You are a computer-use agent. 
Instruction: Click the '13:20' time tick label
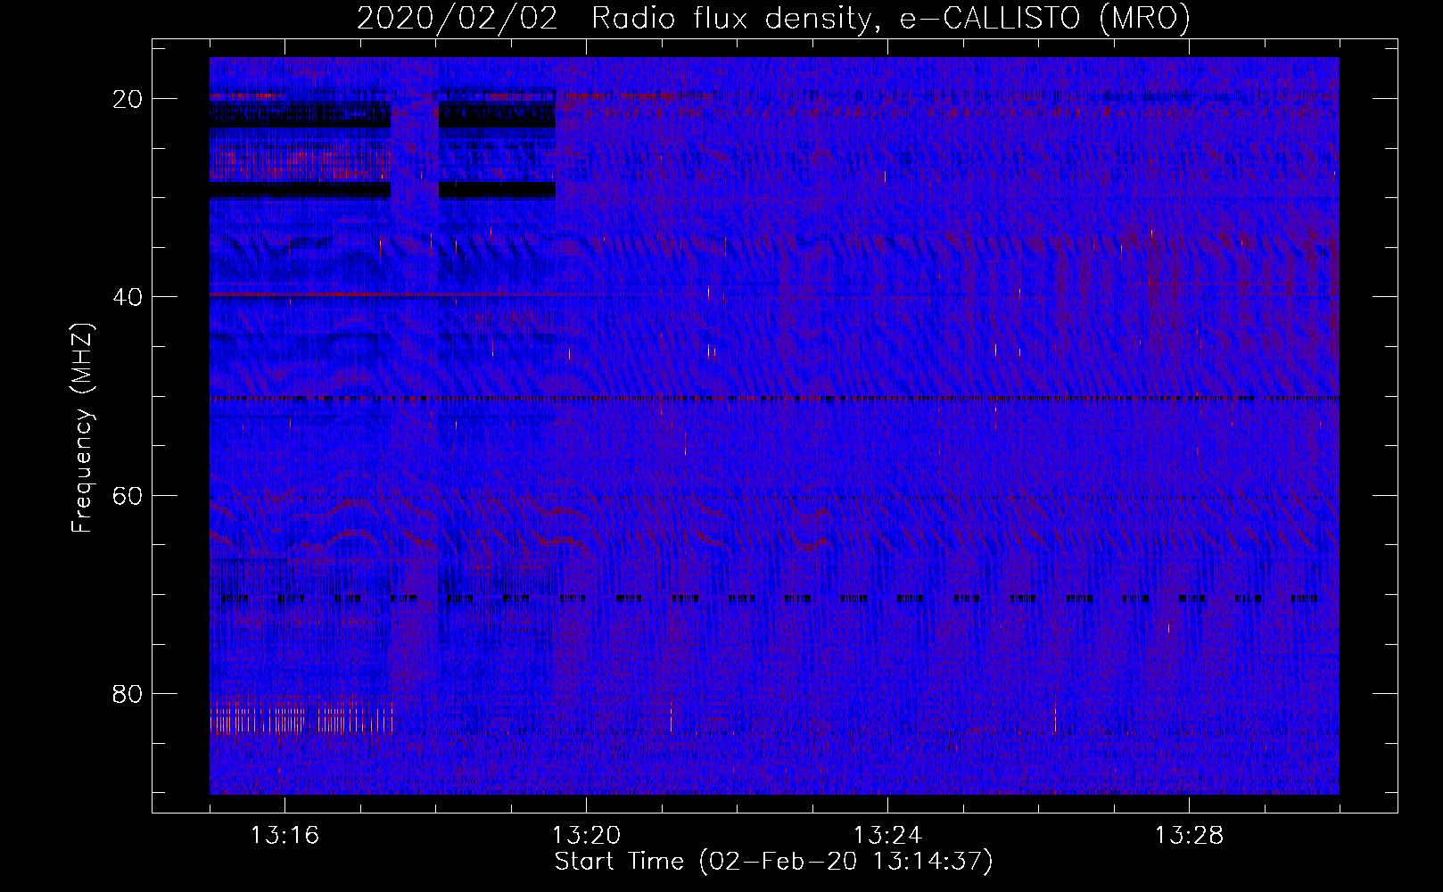click(586, 836)
